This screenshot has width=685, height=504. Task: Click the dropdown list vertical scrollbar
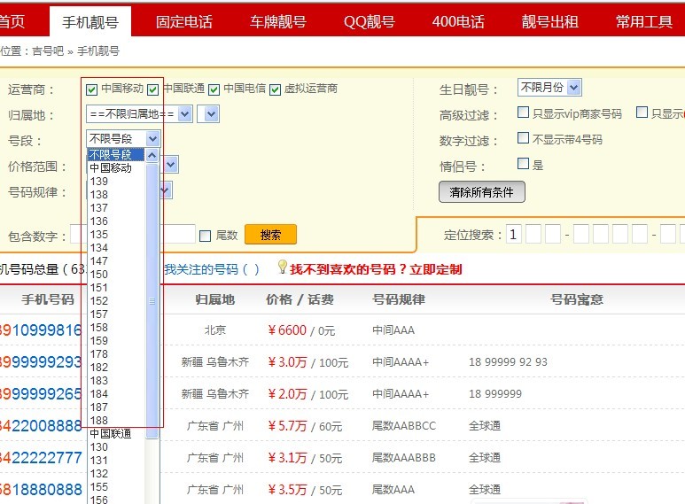click(152, 301)
